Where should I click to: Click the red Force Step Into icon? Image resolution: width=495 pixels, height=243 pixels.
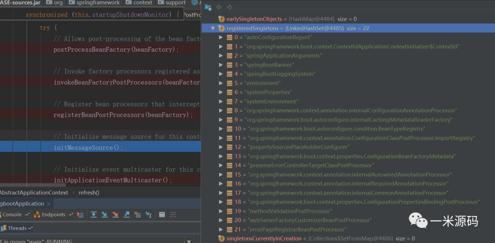coord(115,215)
